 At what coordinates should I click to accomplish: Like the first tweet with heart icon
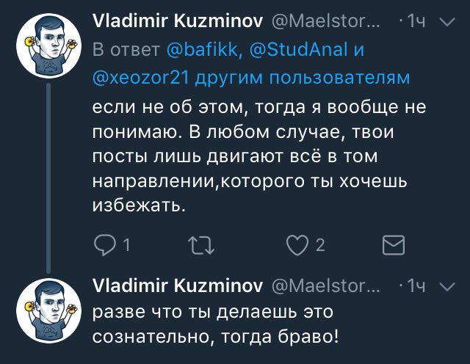click(297, 245)
